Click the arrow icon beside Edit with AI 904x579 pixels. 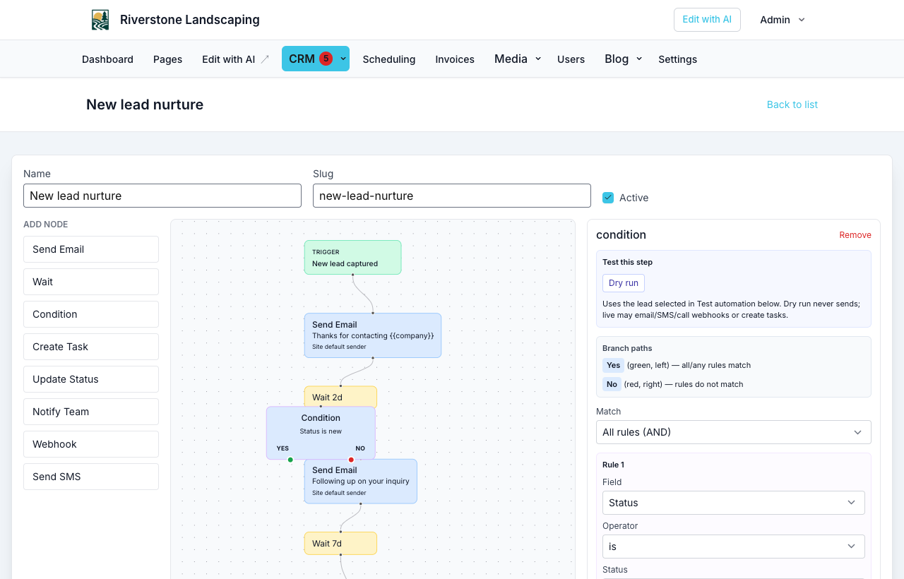point(265,59)
